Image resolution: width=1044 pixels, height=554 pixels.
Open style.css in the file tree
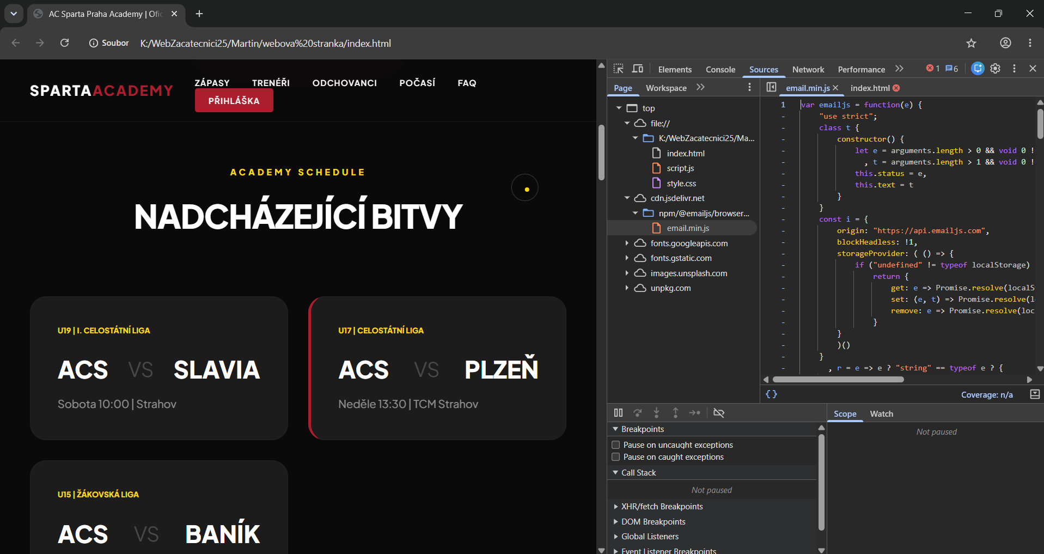point(681,184)
